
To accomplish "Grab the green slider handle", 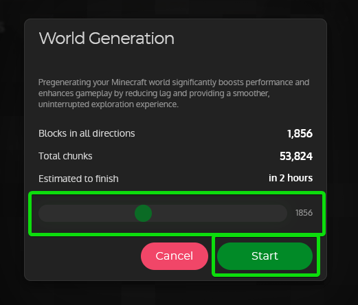I will 143,213.
